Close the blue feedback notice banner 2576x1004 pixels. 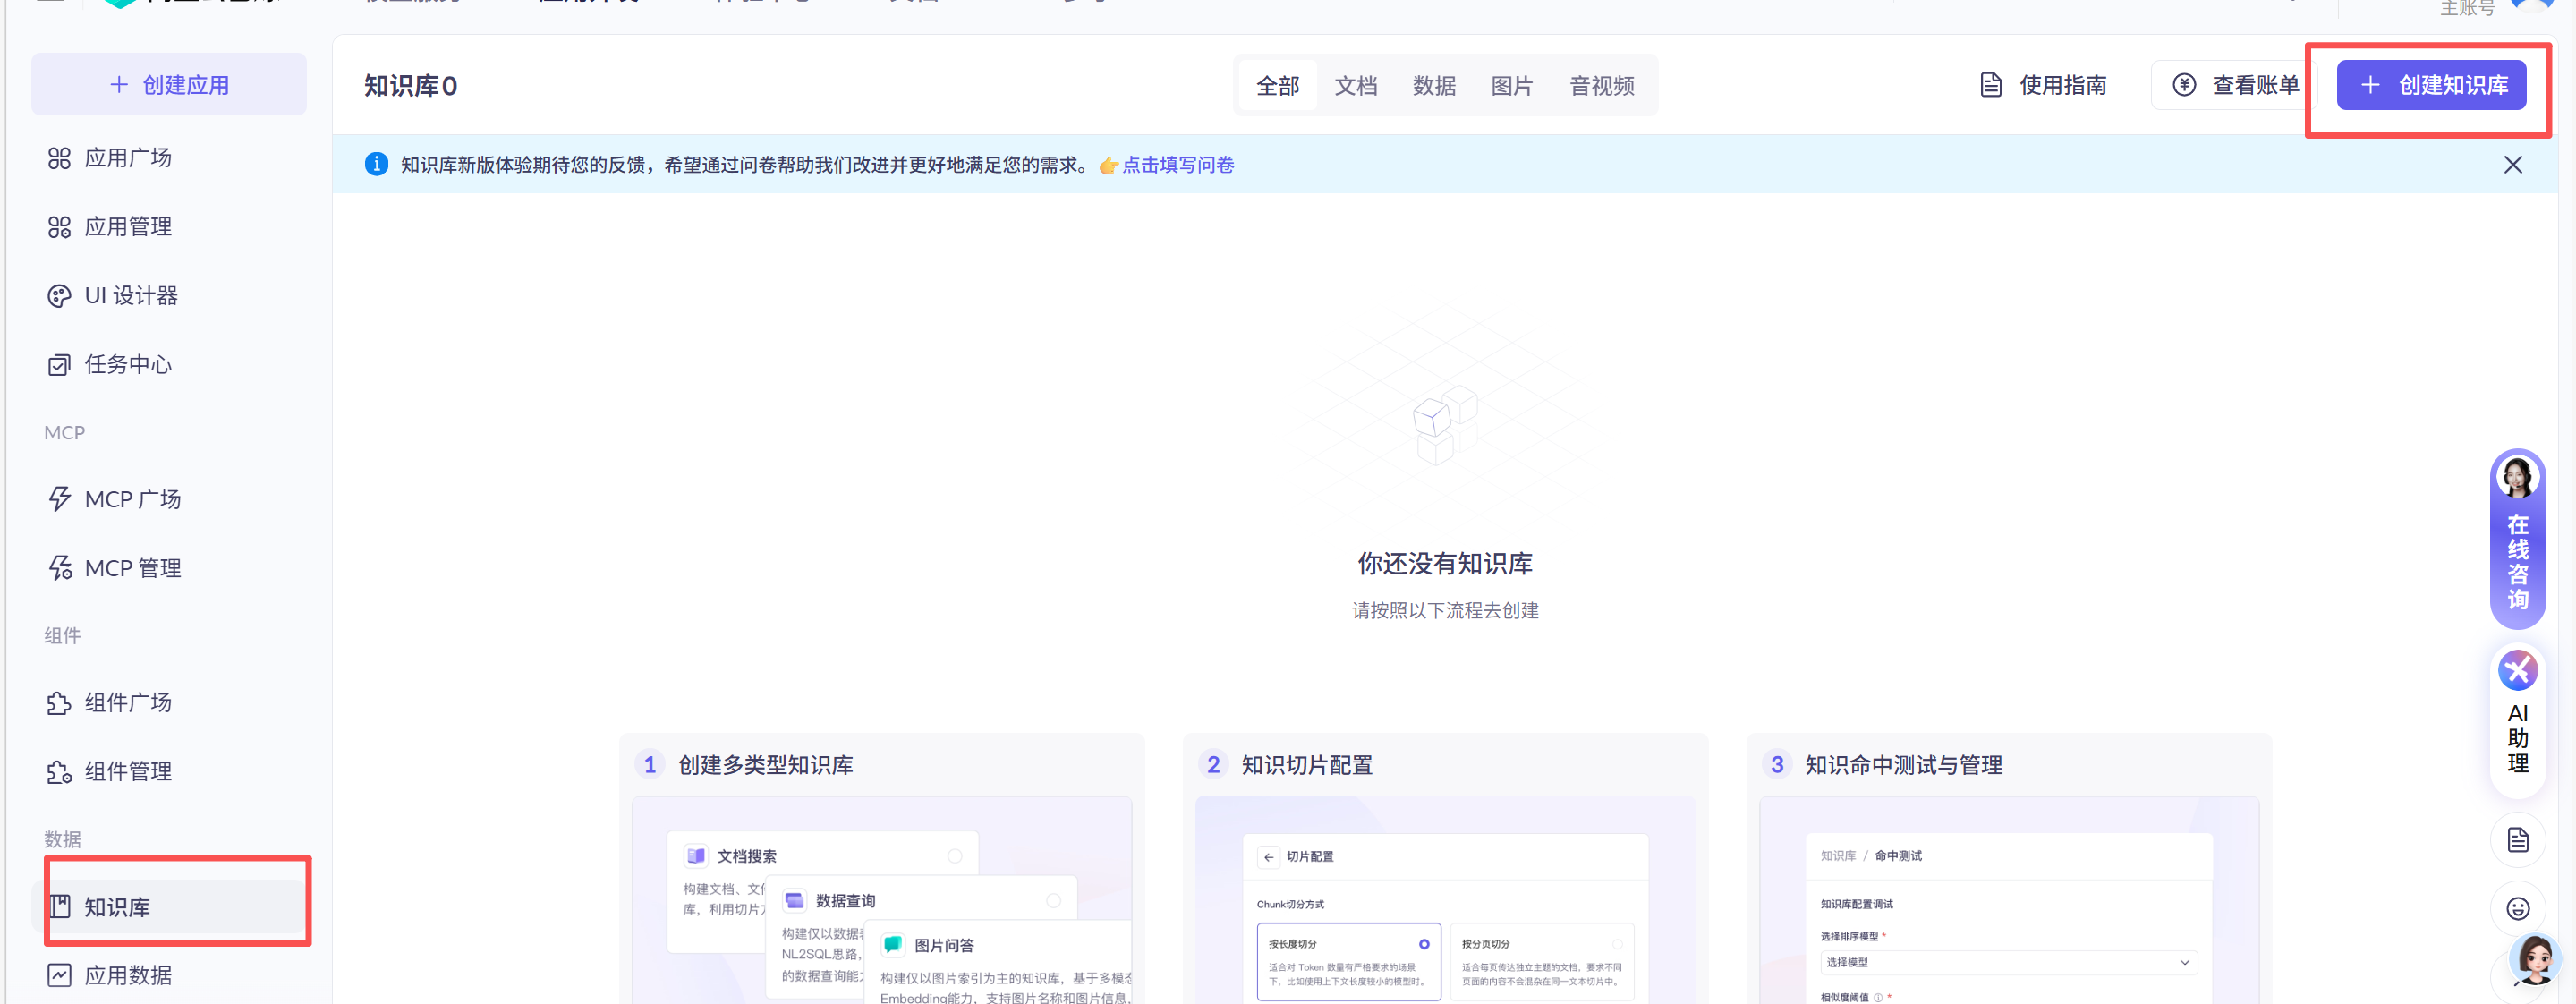pos(2512,165)
